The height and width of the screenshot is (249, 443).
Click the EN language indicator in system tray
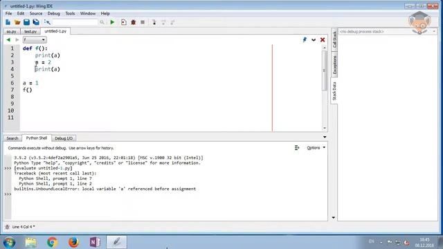[x=371, y=241]
